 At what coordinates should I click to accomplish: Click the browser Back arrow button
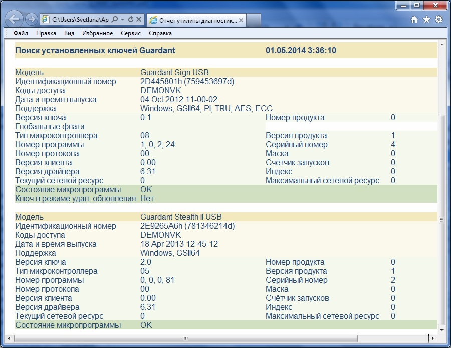[x=15, y=20]
